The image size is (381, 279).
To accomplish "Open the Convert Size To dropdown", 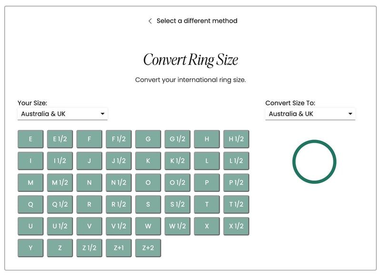I will [x=310, y=114].
